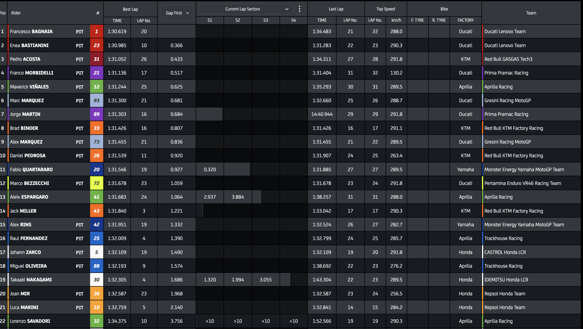
Task: Click the Best Lap LAP No. header
Action: (x=144, y=20)
